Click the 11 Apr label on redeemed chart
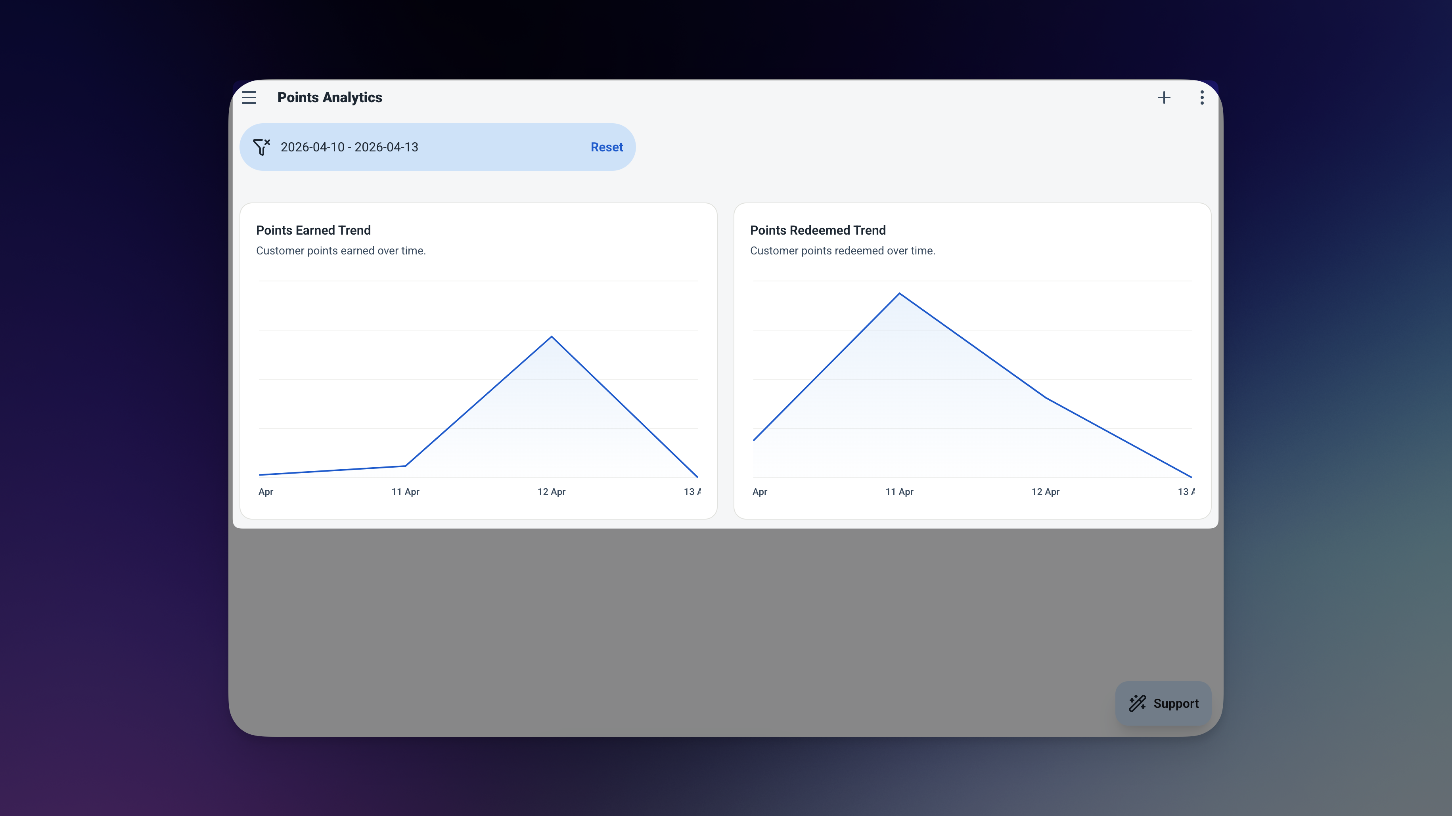The image size is (1452, 816). click(899, 491)
